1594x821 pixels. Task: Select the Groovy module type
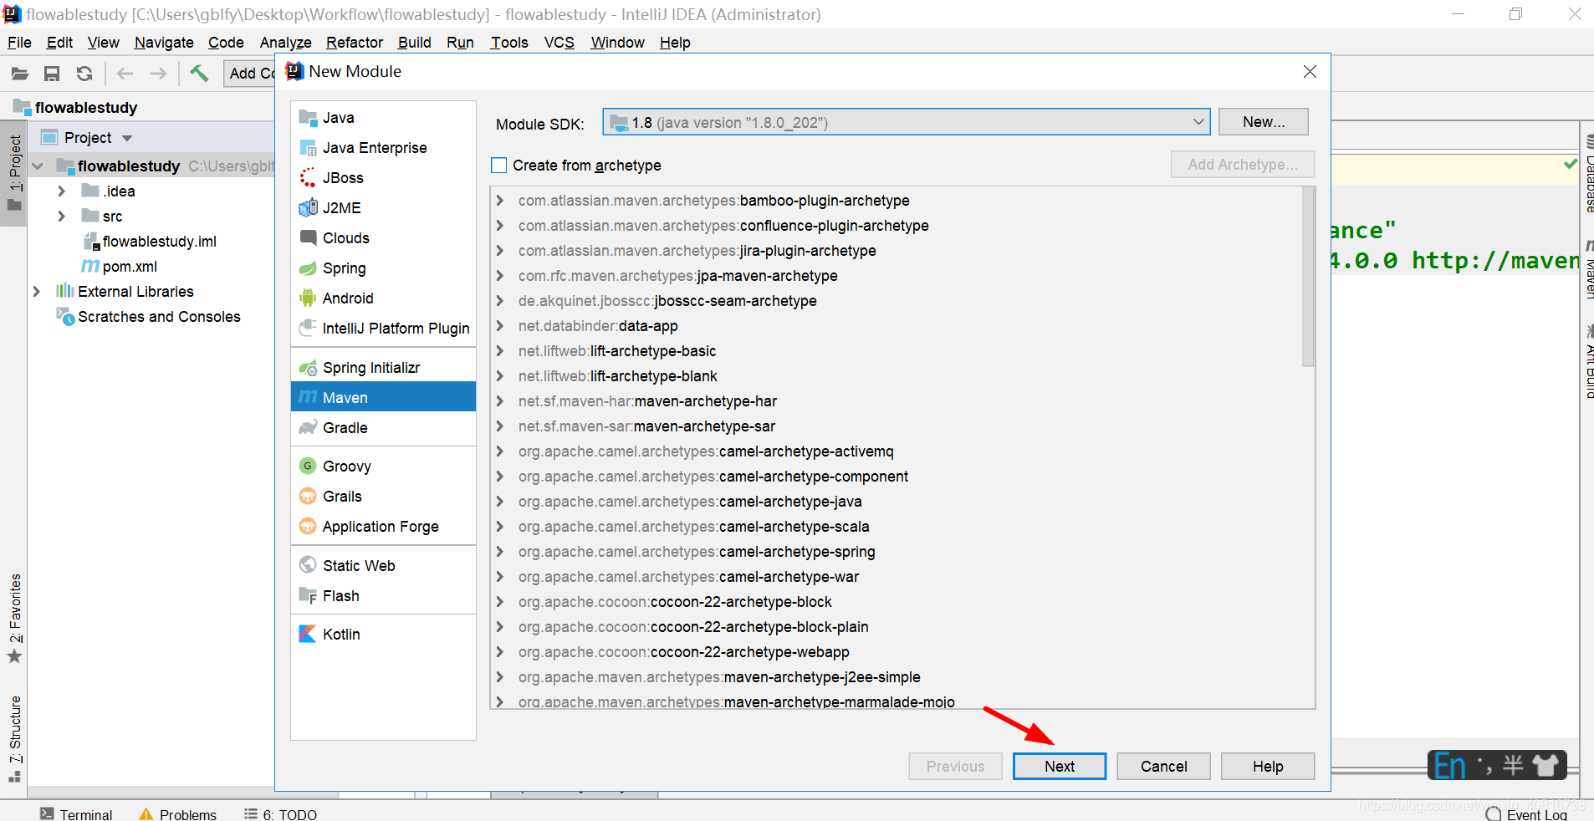383,467
